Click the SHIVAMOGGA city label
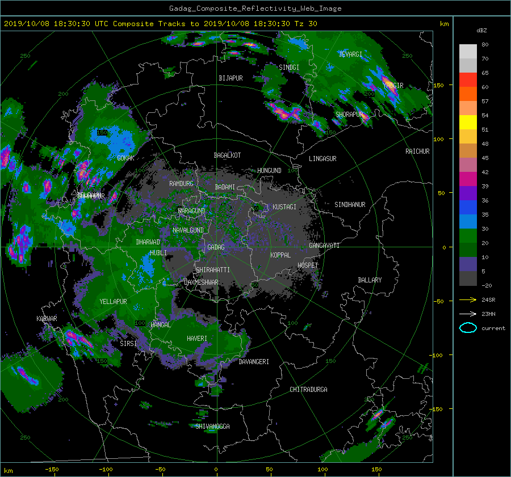 click(x=212, y=426)
